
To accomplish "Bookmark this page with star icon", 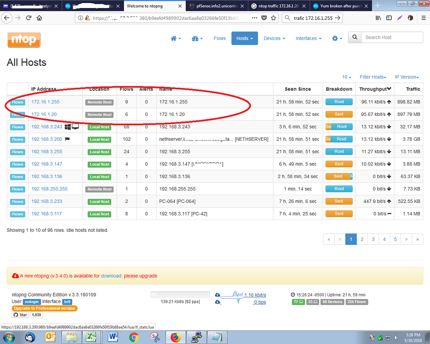I will click(x=274, y=18).
